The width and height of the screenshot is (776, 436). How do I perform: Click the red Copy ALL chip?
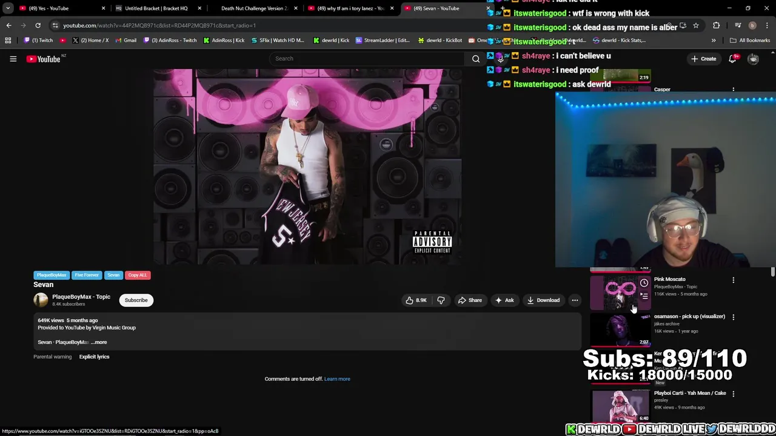coord(137,275)
